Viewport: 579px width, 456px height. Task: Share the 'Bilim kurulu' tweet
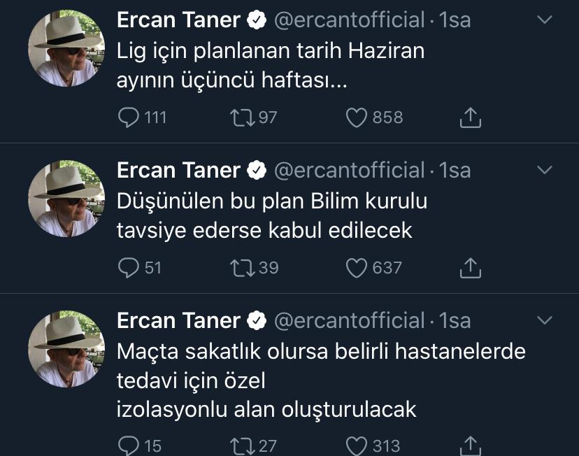pos(471,267)
